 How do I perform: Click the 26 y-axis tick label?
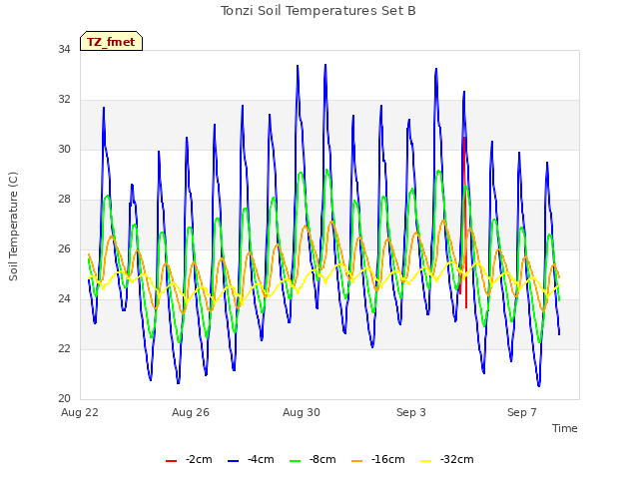pos(64,248)
